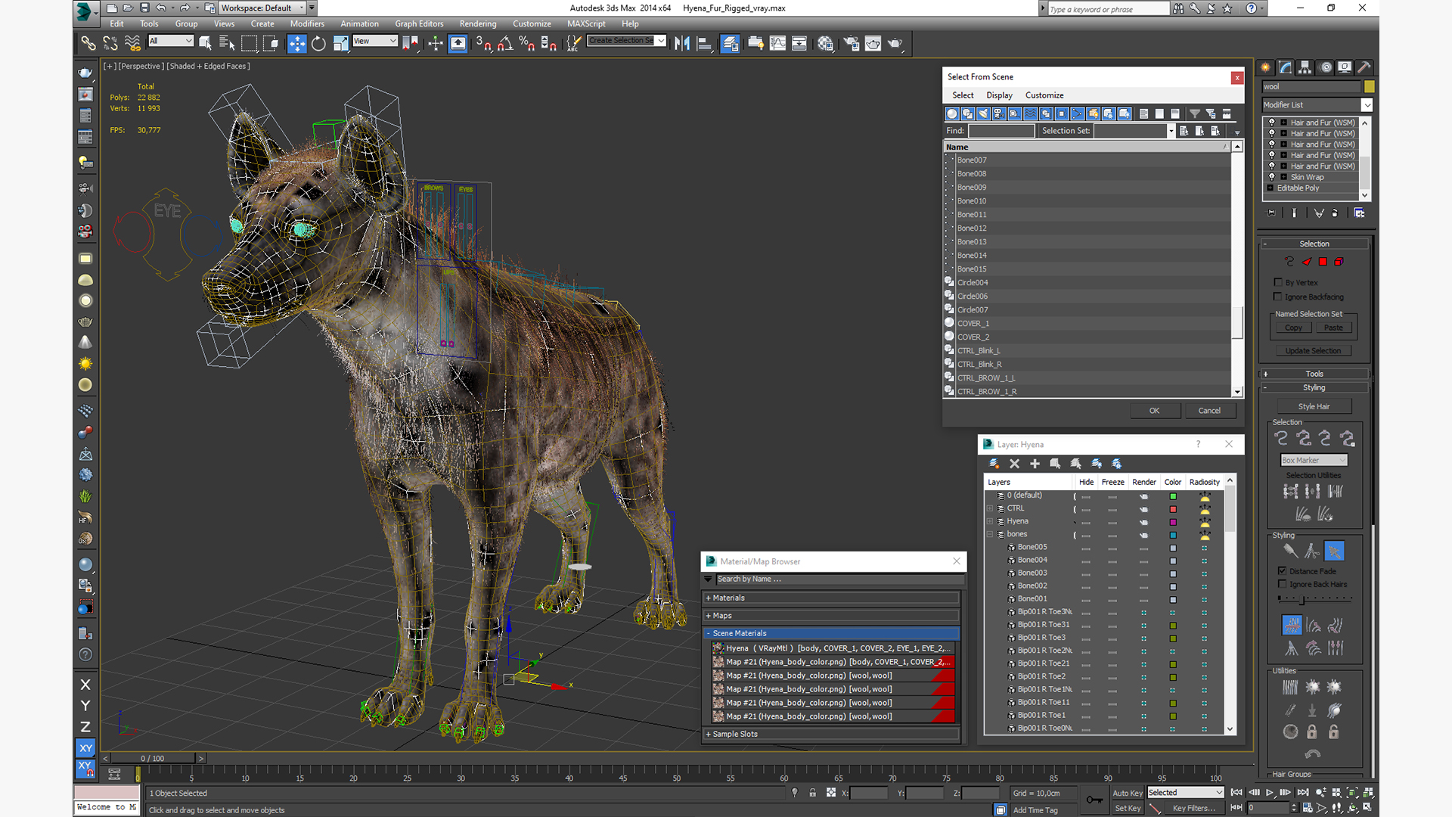Enable Ignore Back Hairs checkbox
The image size is (1452, 817).
click(1282, 584)
